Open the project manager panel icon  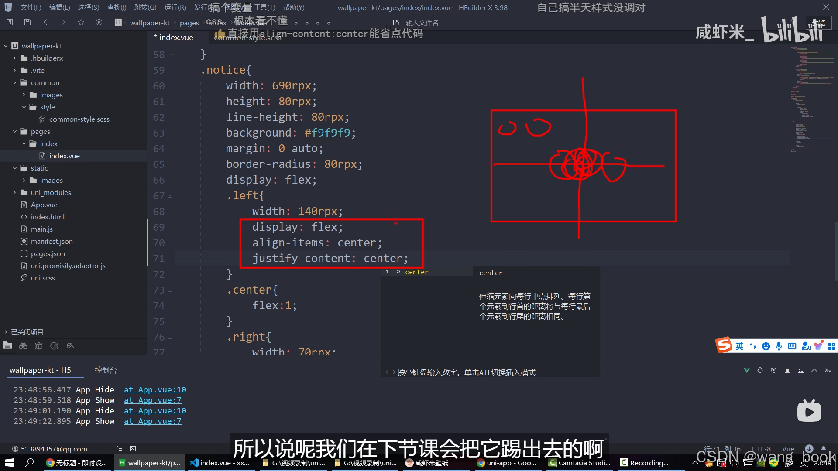7,346
